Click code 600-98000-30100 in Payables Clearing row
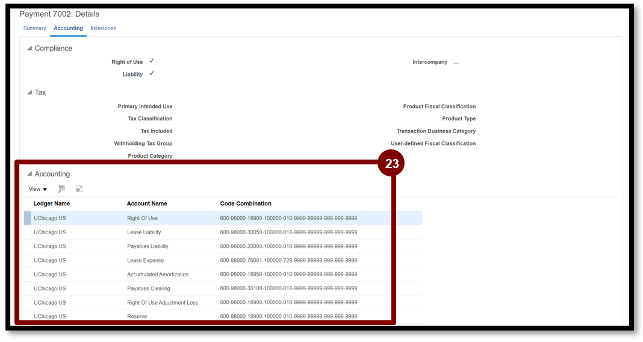Screen dimensions: 643x342 point(288,288)
